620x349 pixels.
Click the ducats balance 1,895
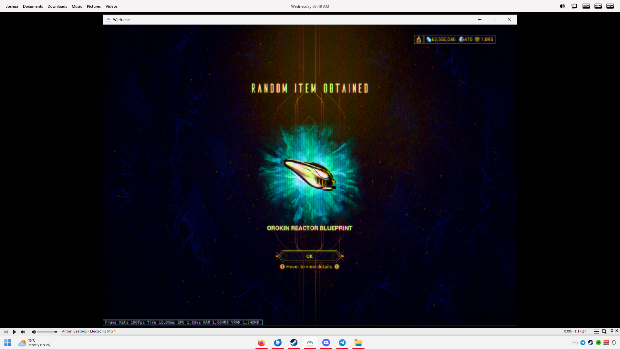pos(484,39)
